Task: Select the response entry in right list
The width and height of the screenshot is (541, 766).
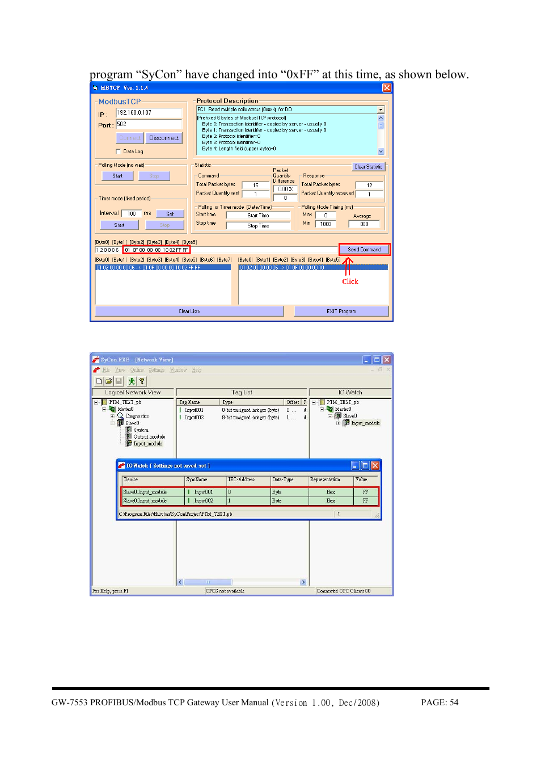Action: [313, 268]
